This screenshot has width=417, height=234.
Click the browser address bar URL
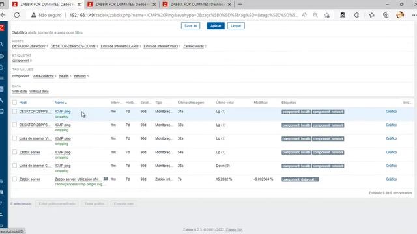(184, 15)
